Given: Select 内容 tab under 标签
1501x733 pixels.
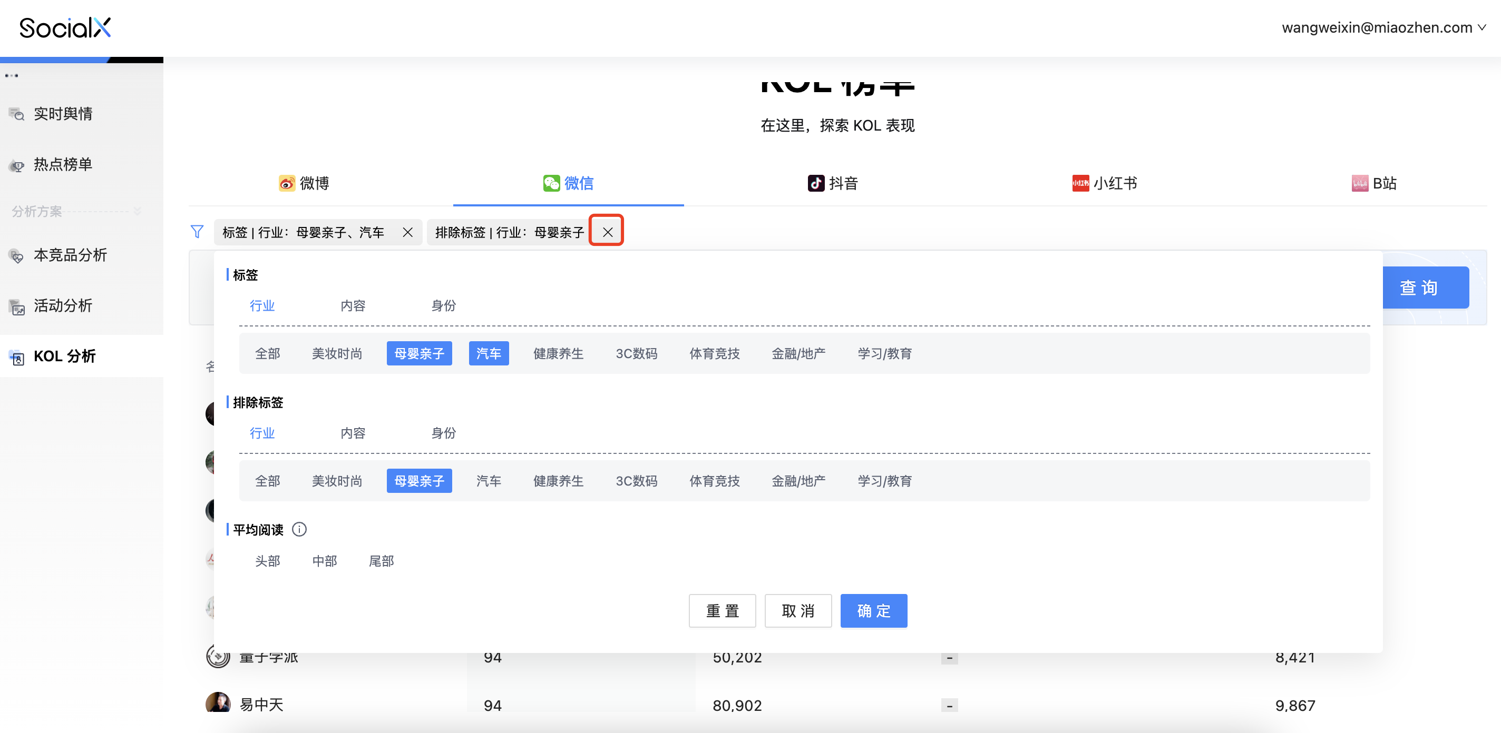Looking at the screenshot, I should (x=353, y=305).
